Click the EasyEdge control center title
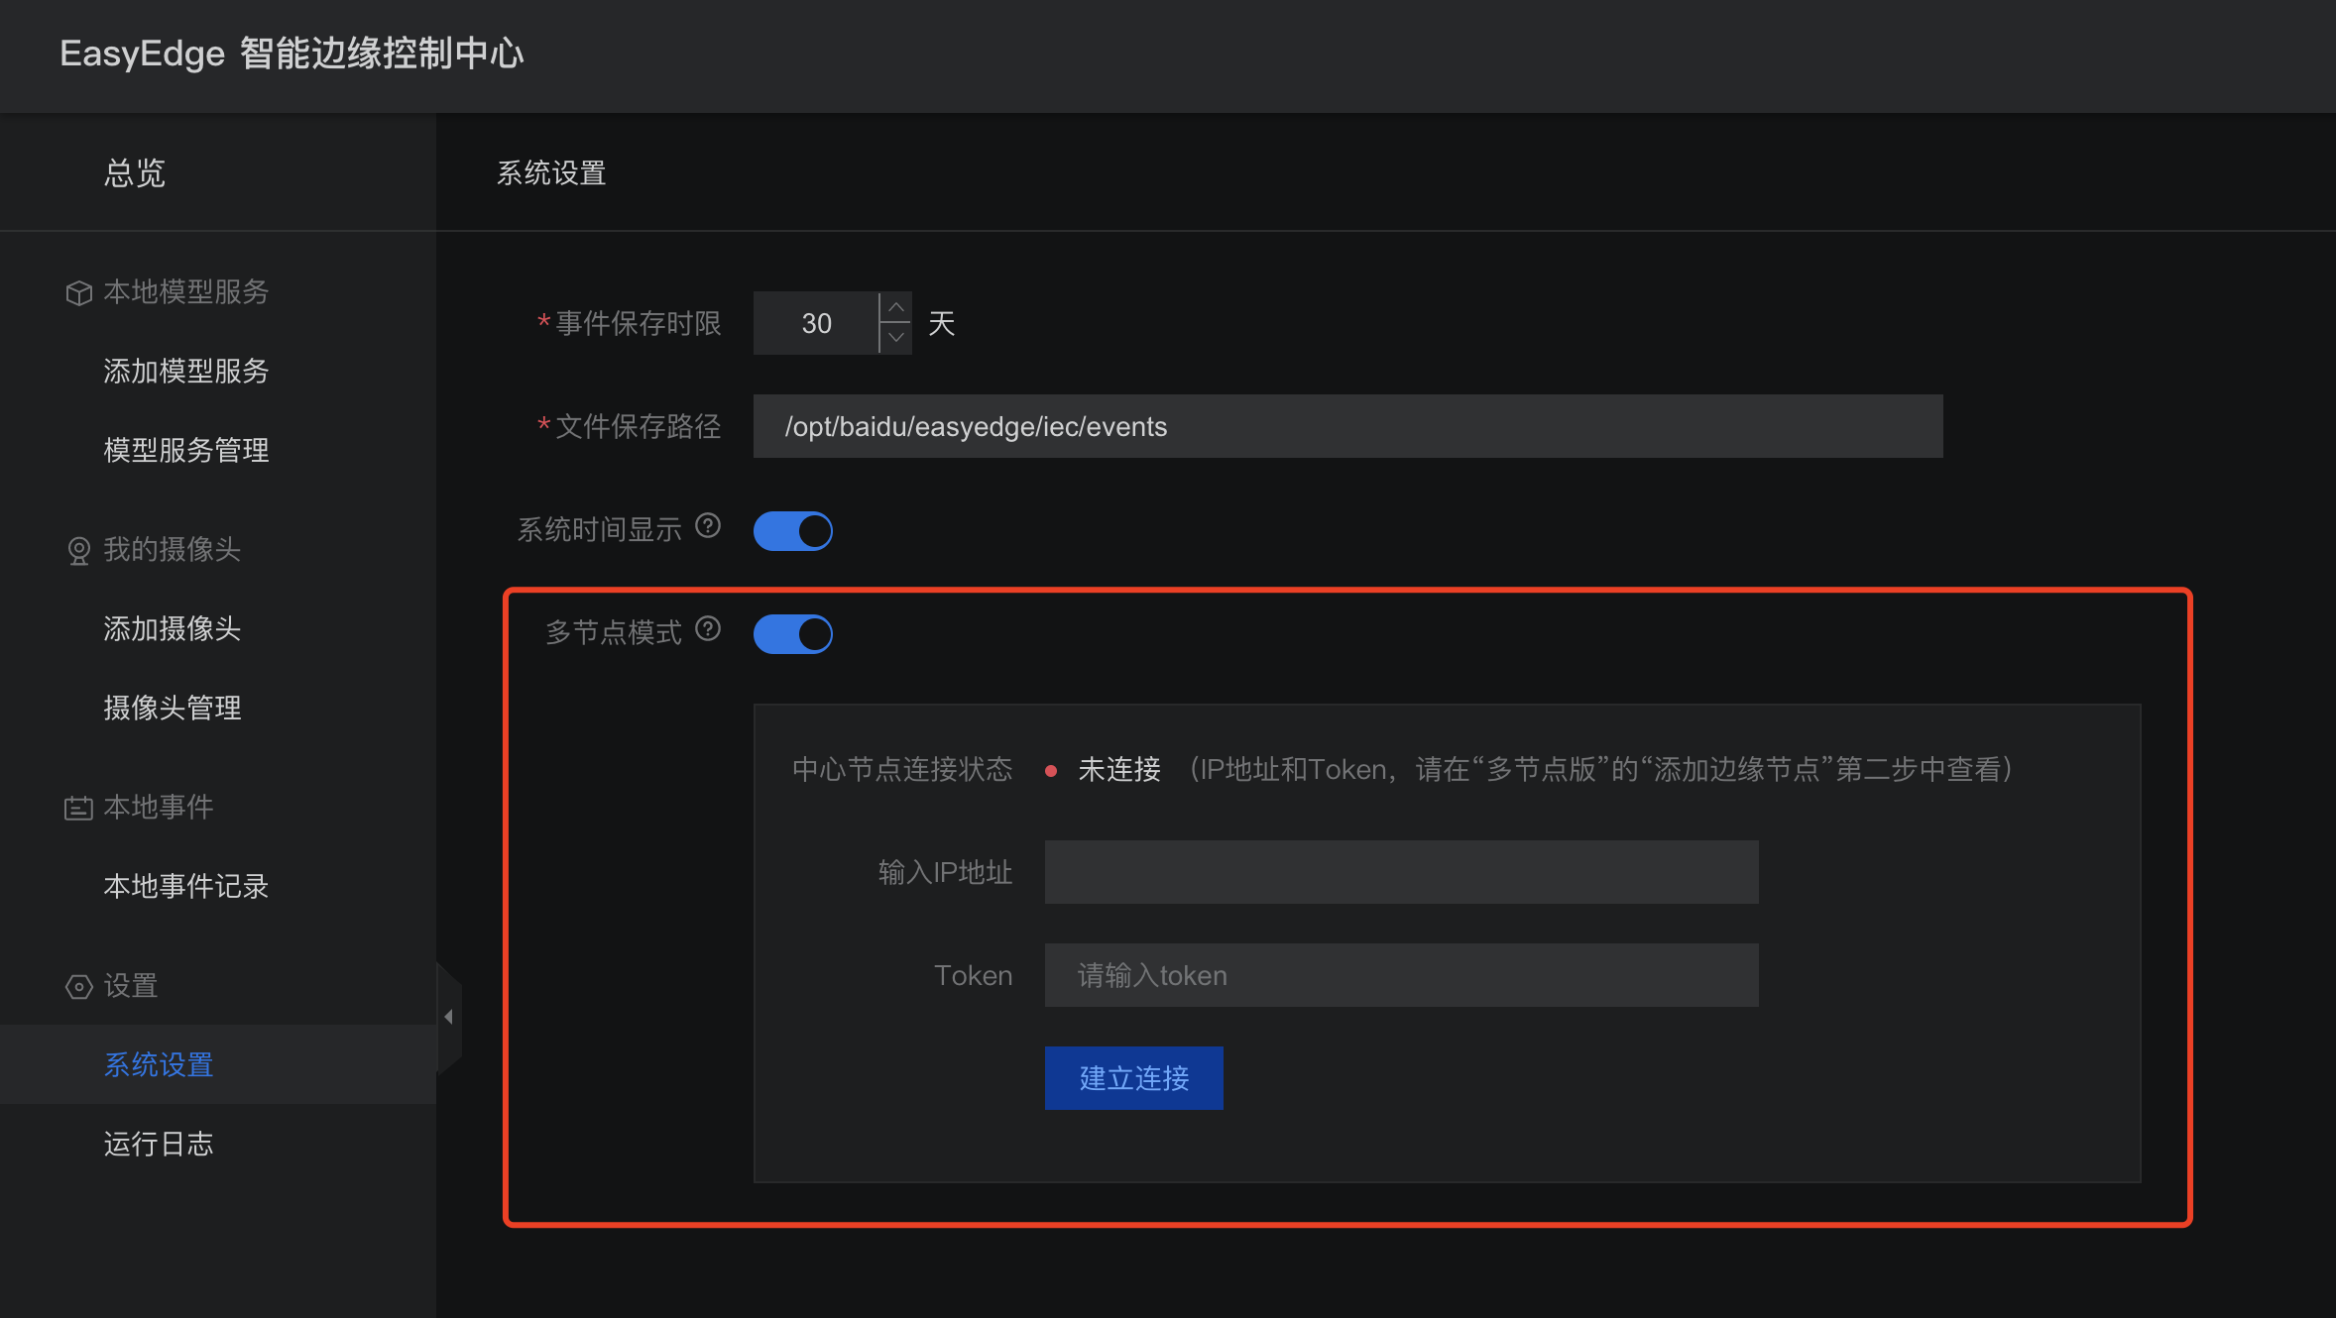Screen dimensions: 2336x1318 pos(292,54)
